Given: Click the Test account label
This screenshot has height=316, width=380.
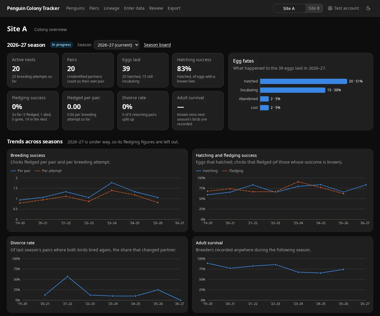Looking at the screenshot, I should [x=347, y=8].
